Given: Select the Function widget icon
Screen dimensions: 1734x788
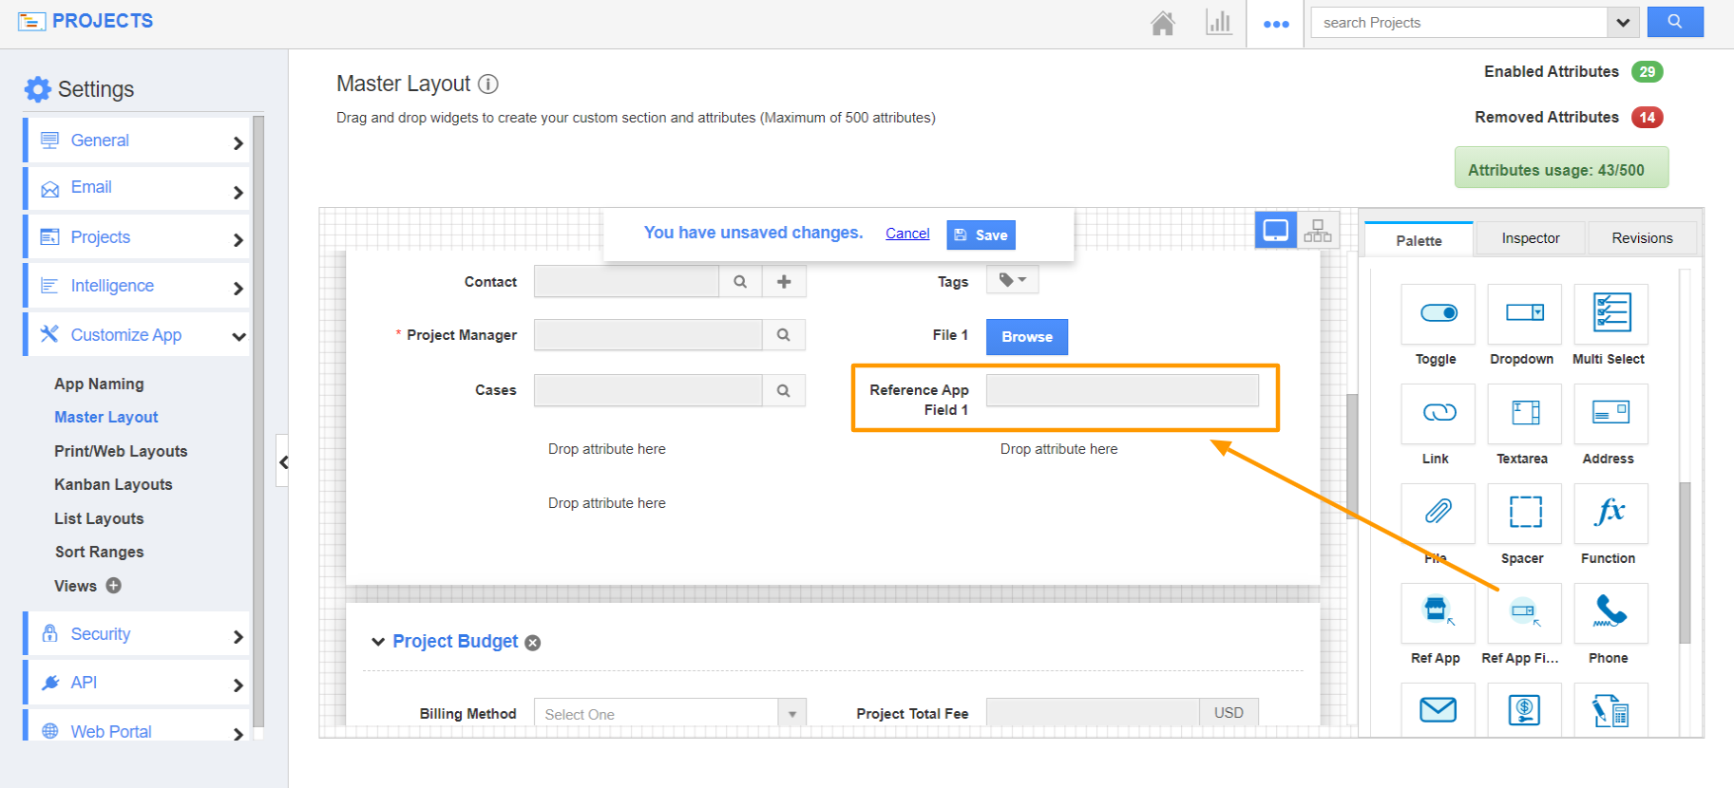Looking at the screenshot, I should click(1610, 513).
